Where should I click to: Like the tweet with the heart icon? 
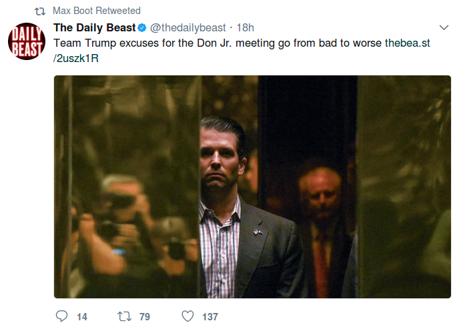(188, 316)
